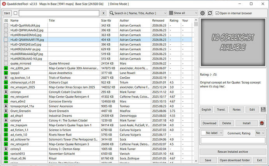Click status icon next to colonyx
The height and width of the screenshot is (166, 269).
point(6,92)
